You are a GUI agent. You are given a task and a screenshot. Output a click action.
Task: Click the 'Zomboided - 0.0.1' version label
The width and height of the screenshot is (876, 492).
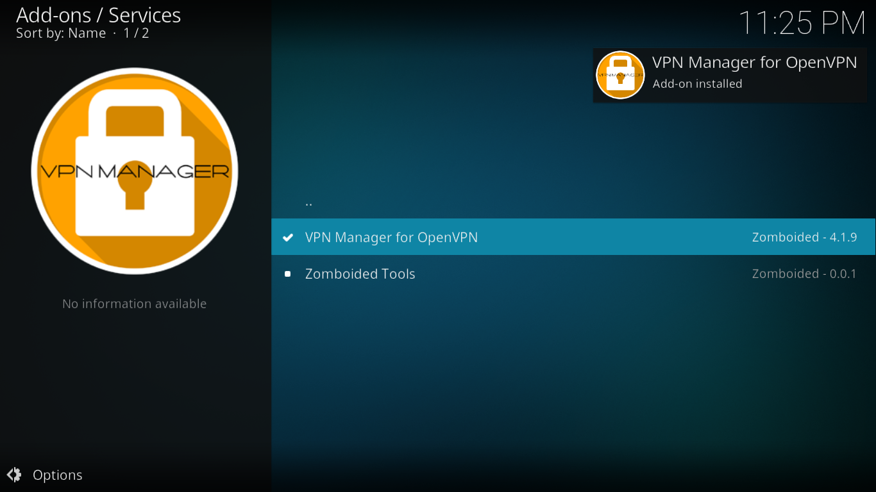[x=804, y=274]
